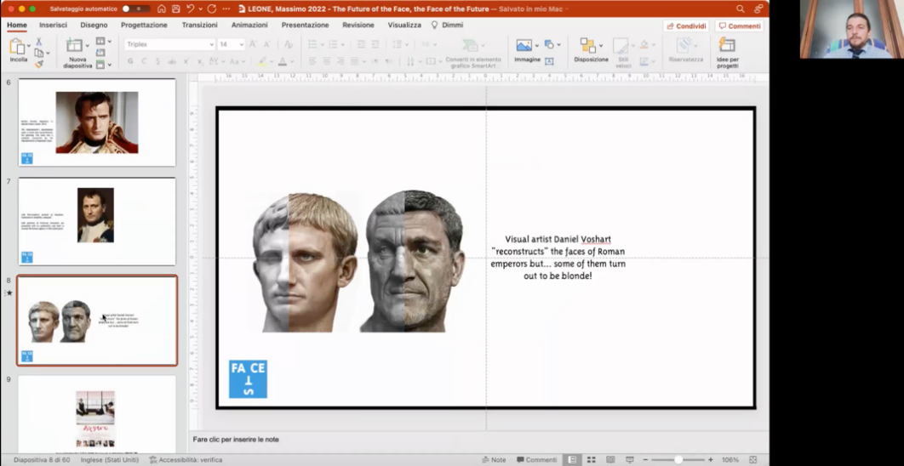The width and height of the screenshot is (904, 466).
Task: Click the save icon in title bar
Action: pyautogui.click(x=175, y=9)
